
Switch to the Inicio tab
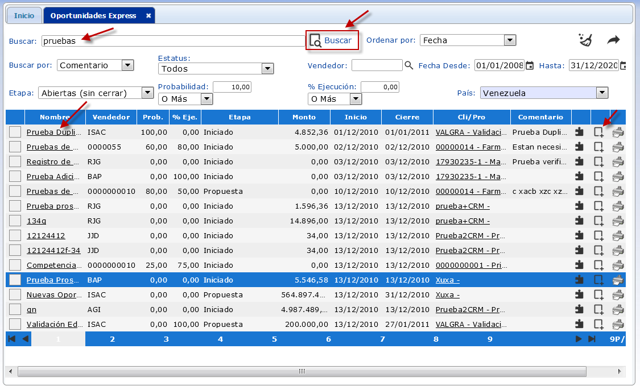(24, 15)
